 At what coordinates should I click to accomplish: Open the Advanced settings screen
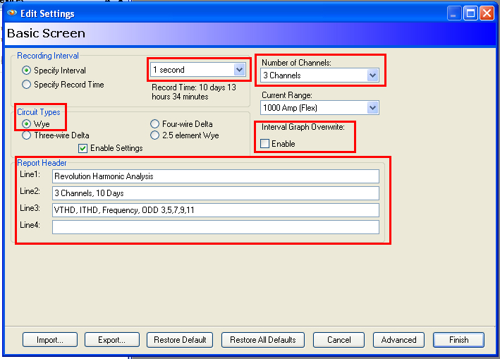click(x=398, y=340)
